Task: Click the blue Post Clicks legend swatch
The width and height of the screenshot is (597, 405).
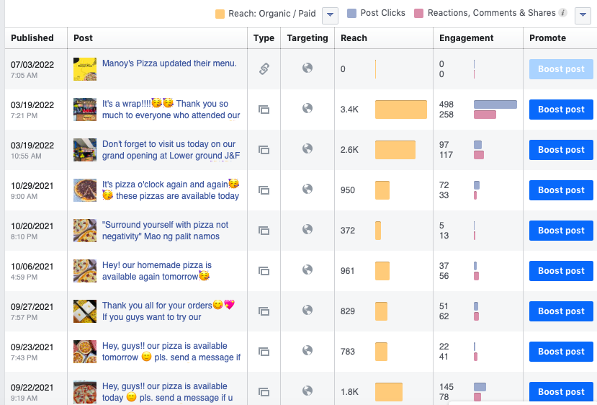Action: 351,13
